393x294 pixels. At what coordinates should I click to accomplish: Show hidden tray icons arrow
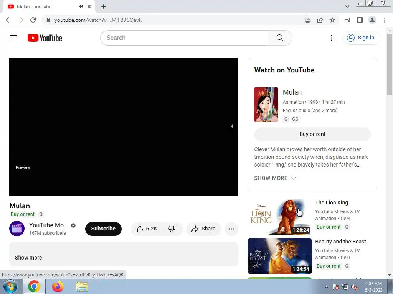point(326,287)
